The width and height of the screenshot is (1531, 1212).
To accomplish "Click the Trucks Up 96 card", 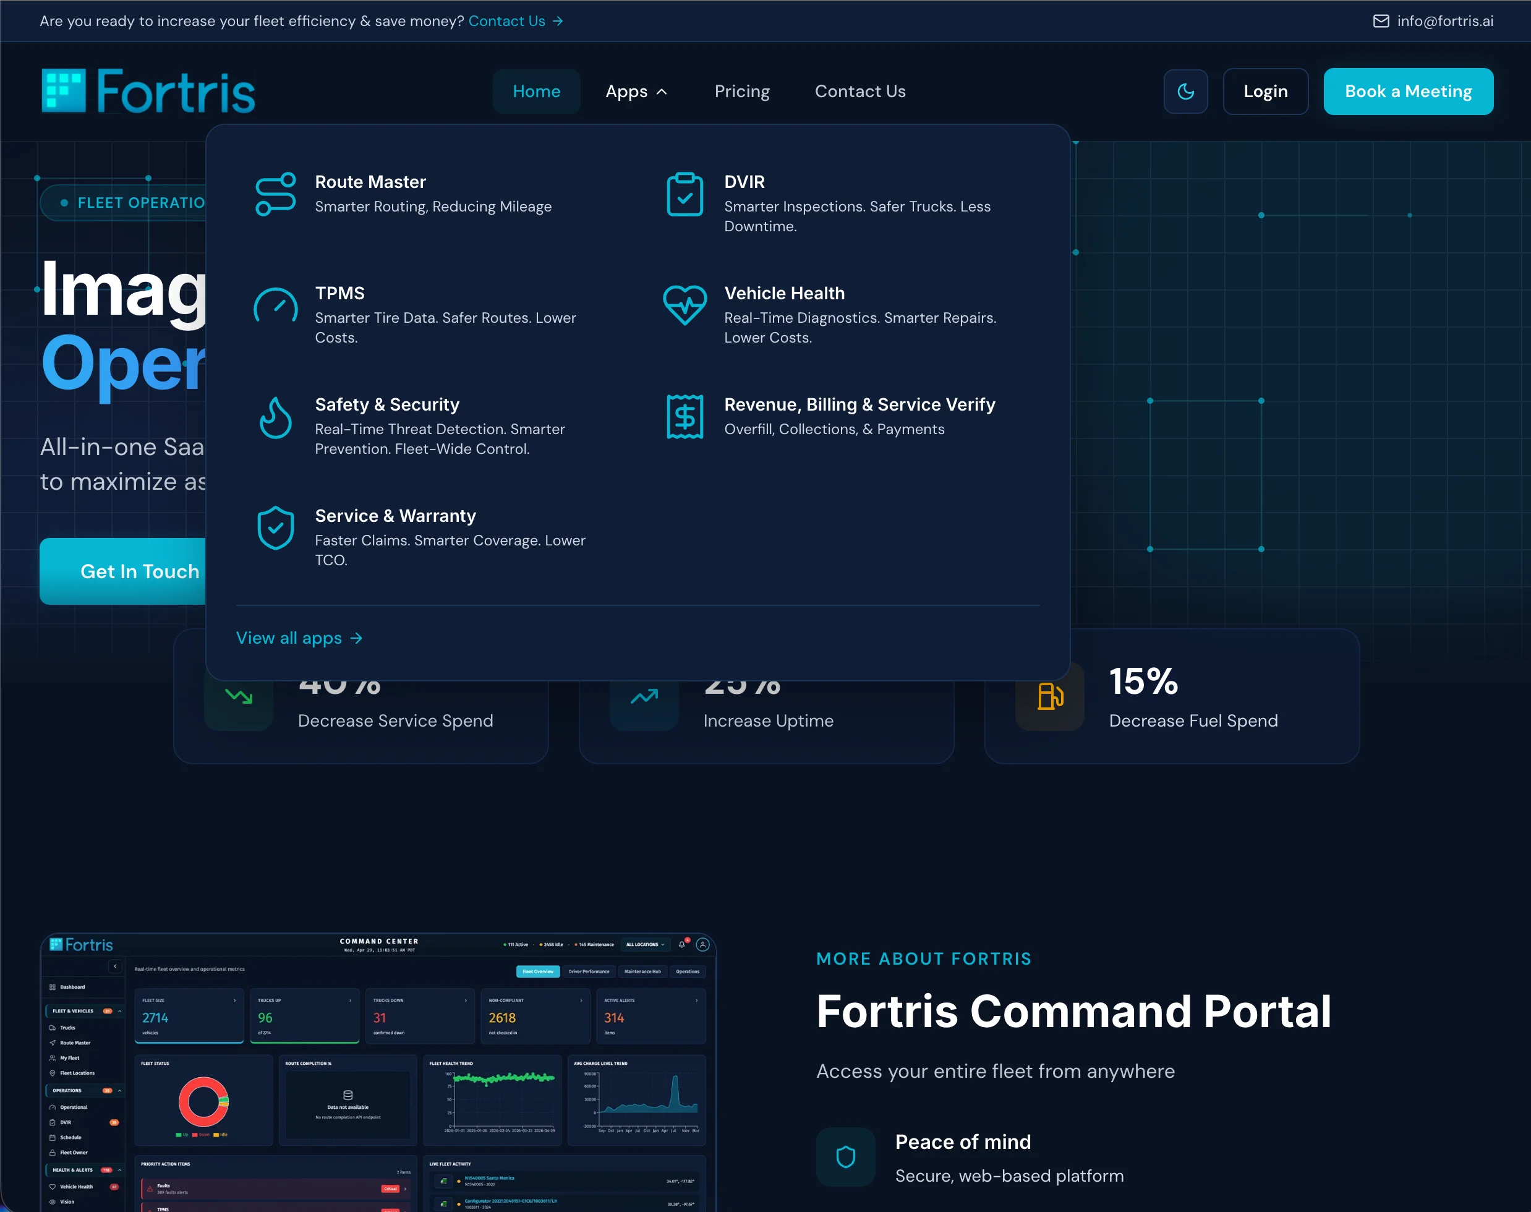I will [x=305, y=1016].
